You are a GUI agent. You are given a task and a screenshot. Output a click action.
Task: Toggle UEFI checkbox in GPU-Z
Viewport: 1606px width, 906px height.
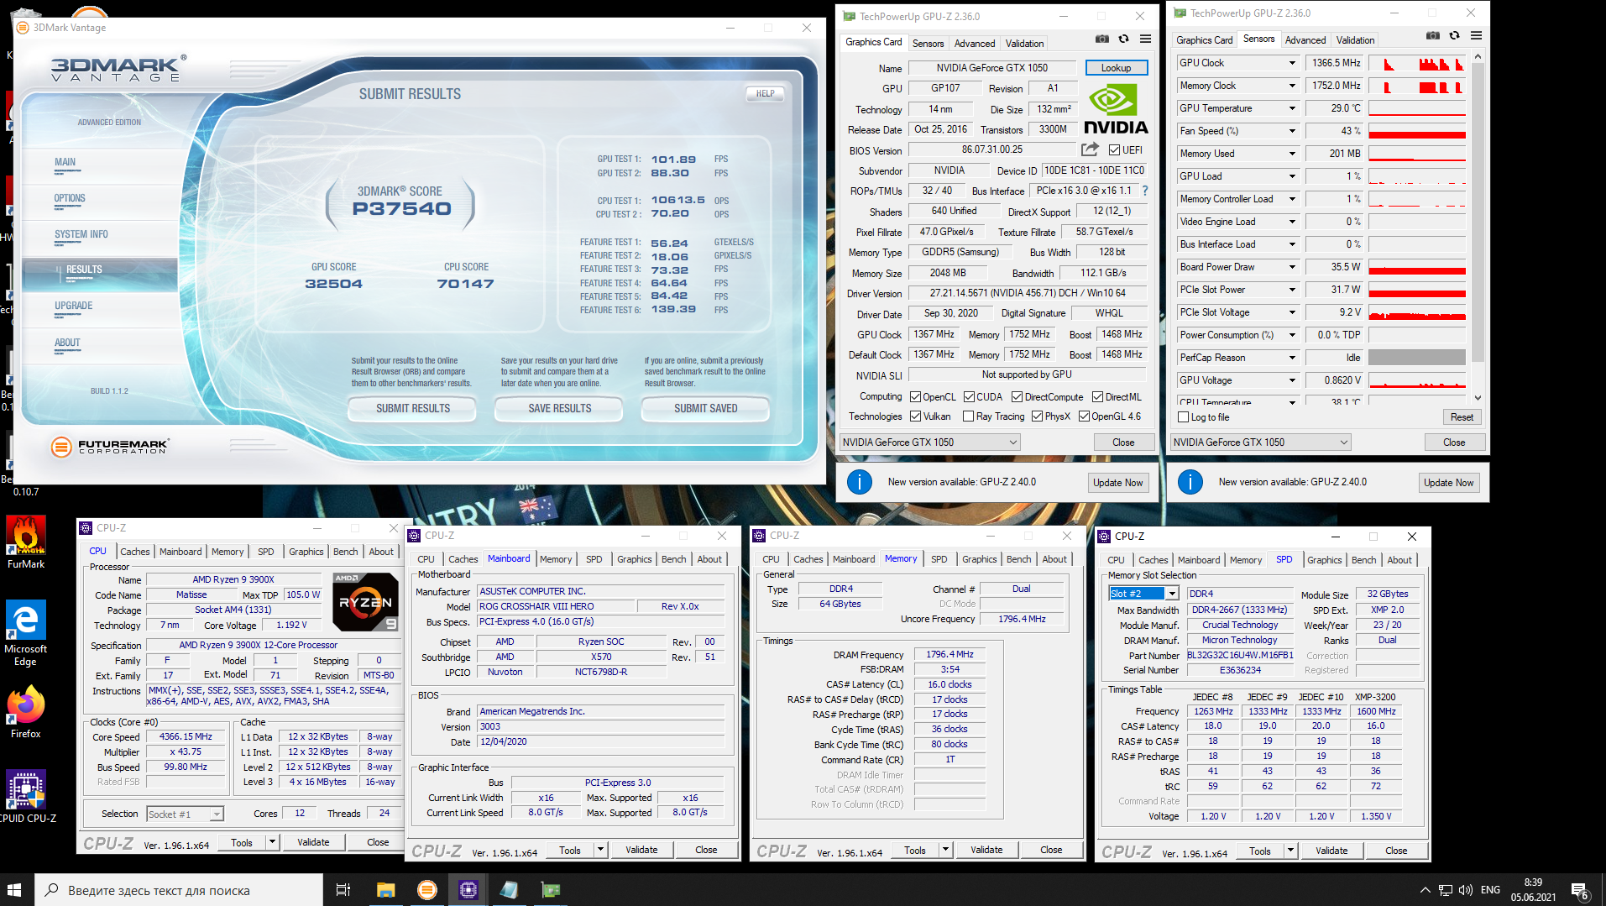(1114, 150)
